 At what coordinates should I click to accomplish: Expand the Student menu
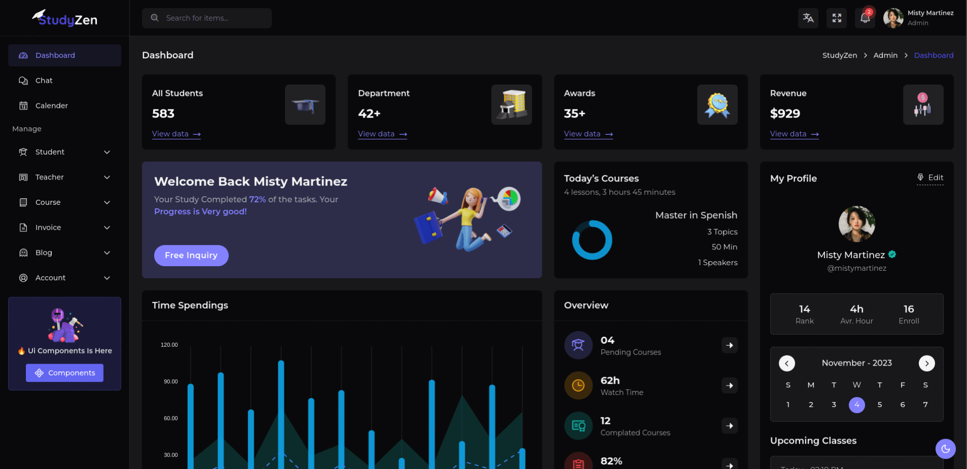coord(64,152)
